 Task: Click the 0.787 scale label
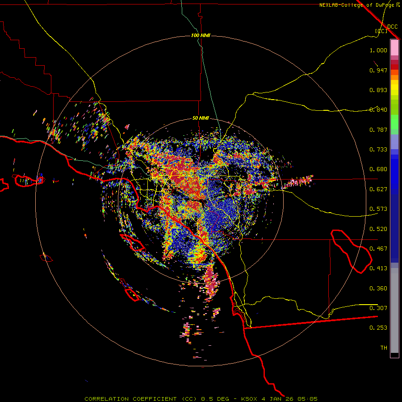pos(378,130)
